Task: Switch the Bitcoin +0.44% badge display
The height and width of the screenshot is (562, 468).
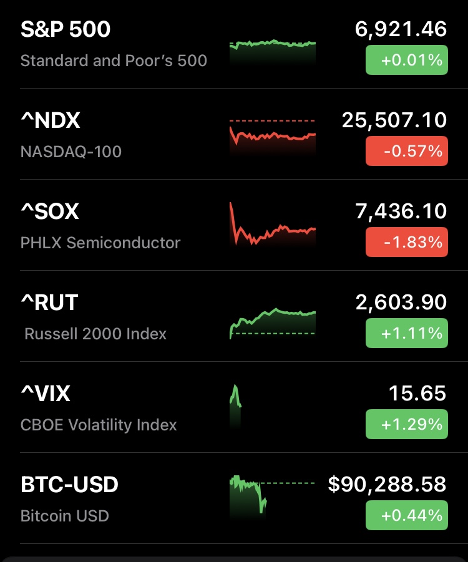Action: [406, 515]
